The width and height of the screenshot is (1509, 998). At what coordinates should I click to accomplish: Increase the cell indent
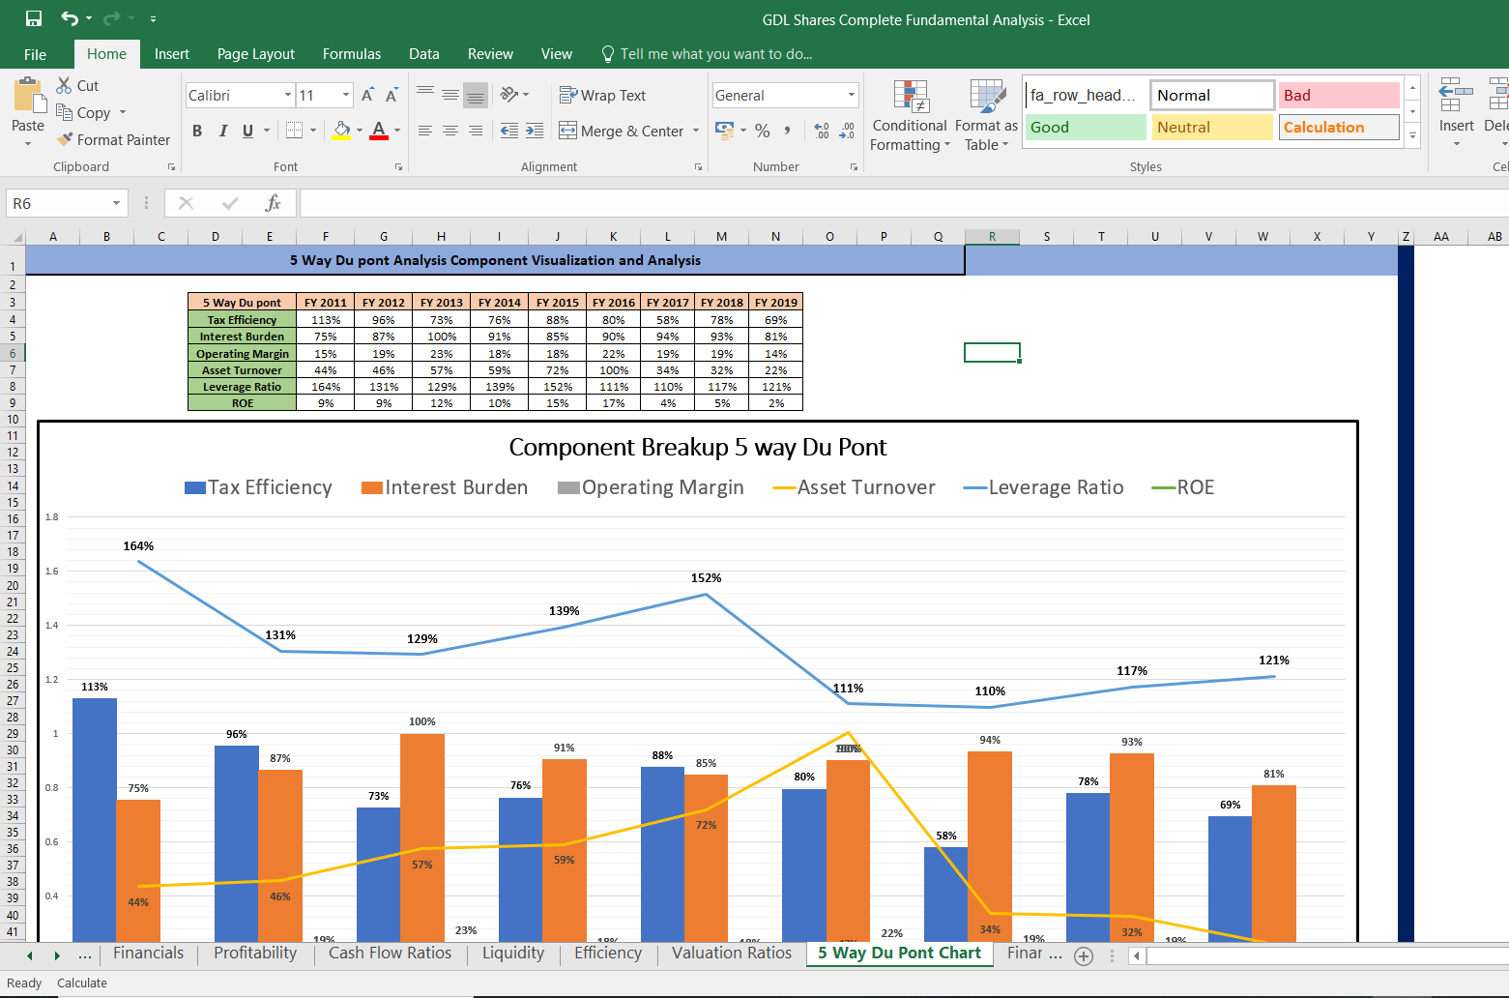click(535, 130)
